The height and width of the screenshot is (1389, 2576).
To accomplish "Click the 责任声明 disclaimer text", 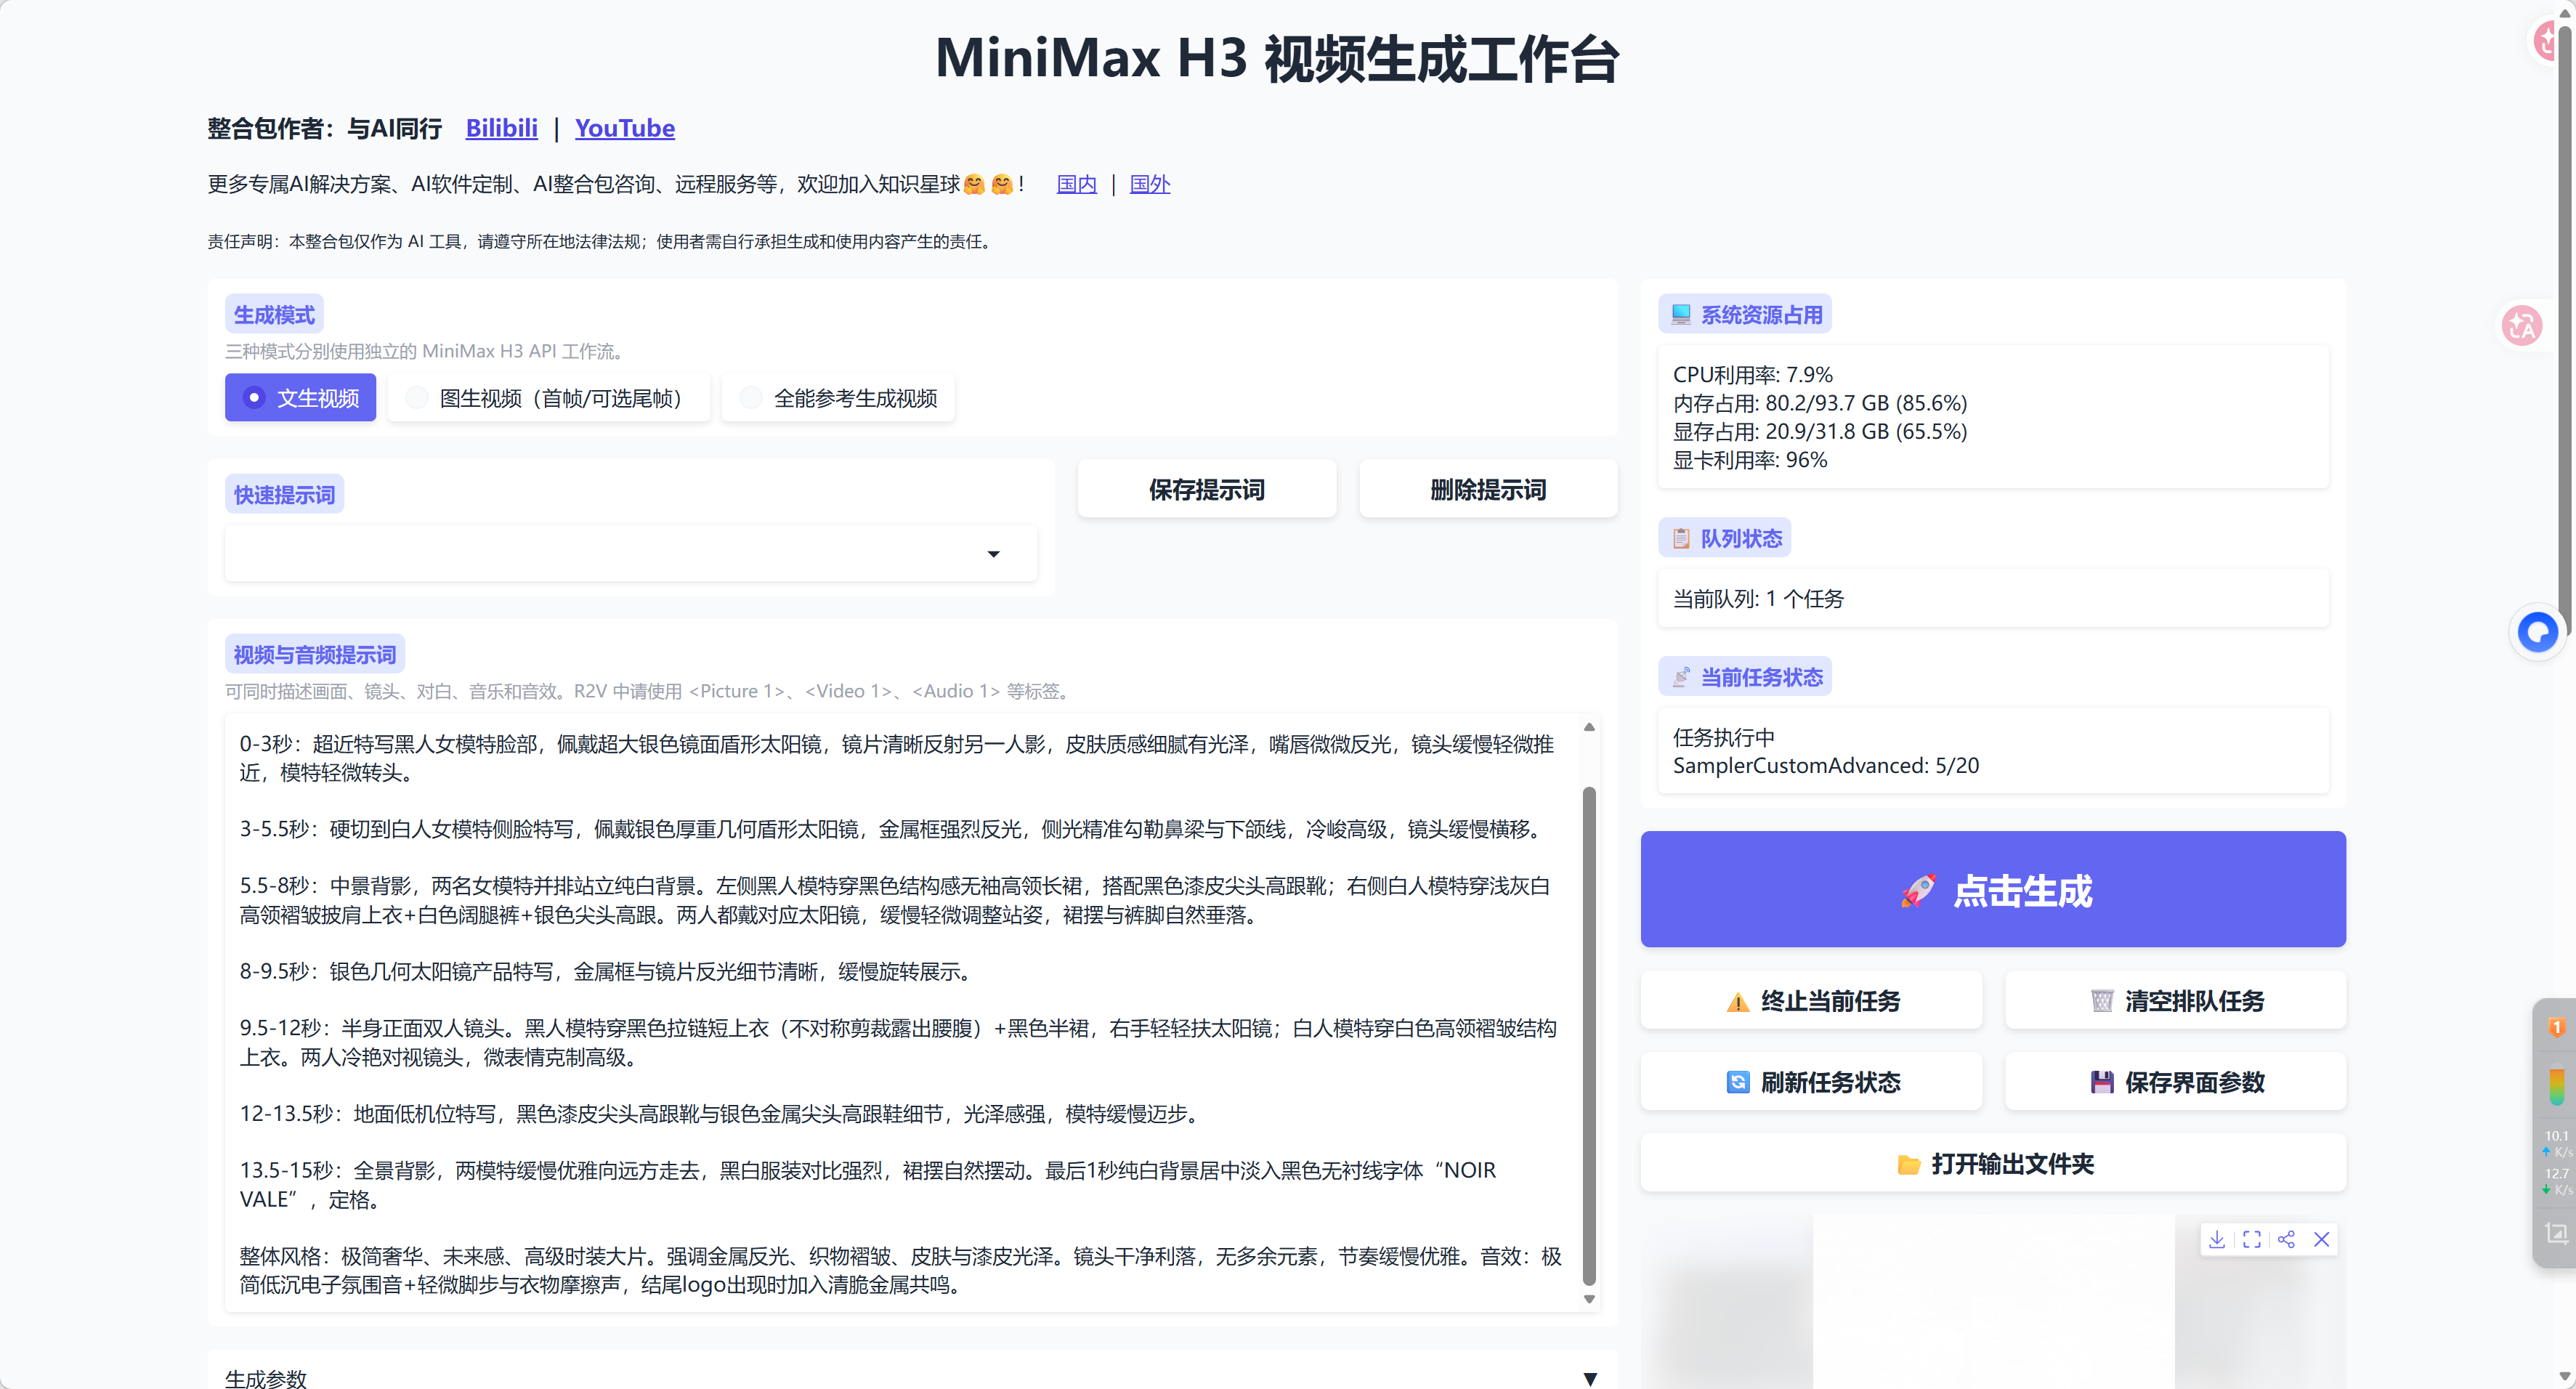I will point(599,241).
